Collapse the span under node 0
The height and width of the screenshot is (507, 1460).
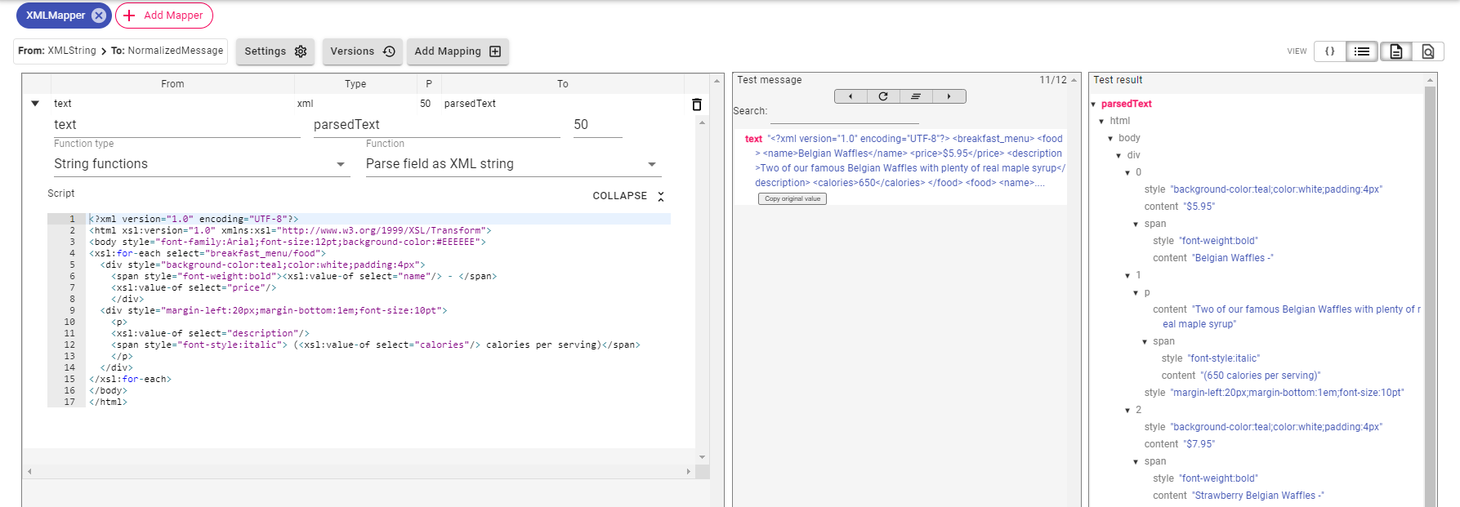[x=1136, y=225]
